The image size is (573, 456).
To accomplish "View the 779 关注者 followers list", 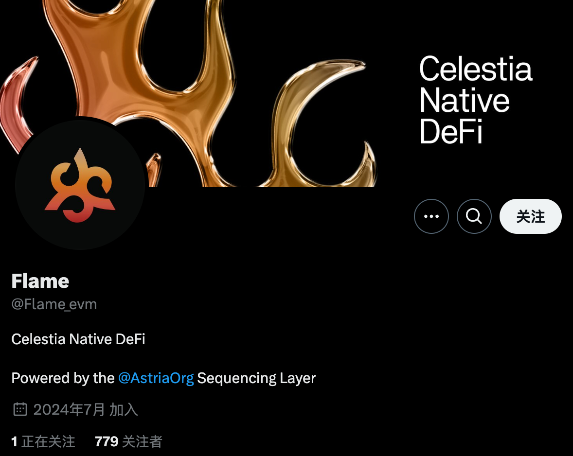I will 128,441.
